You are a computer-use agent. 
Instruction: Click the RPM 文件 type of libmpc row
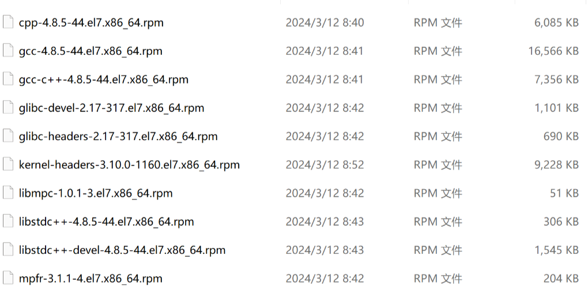(x=438, y=193)
